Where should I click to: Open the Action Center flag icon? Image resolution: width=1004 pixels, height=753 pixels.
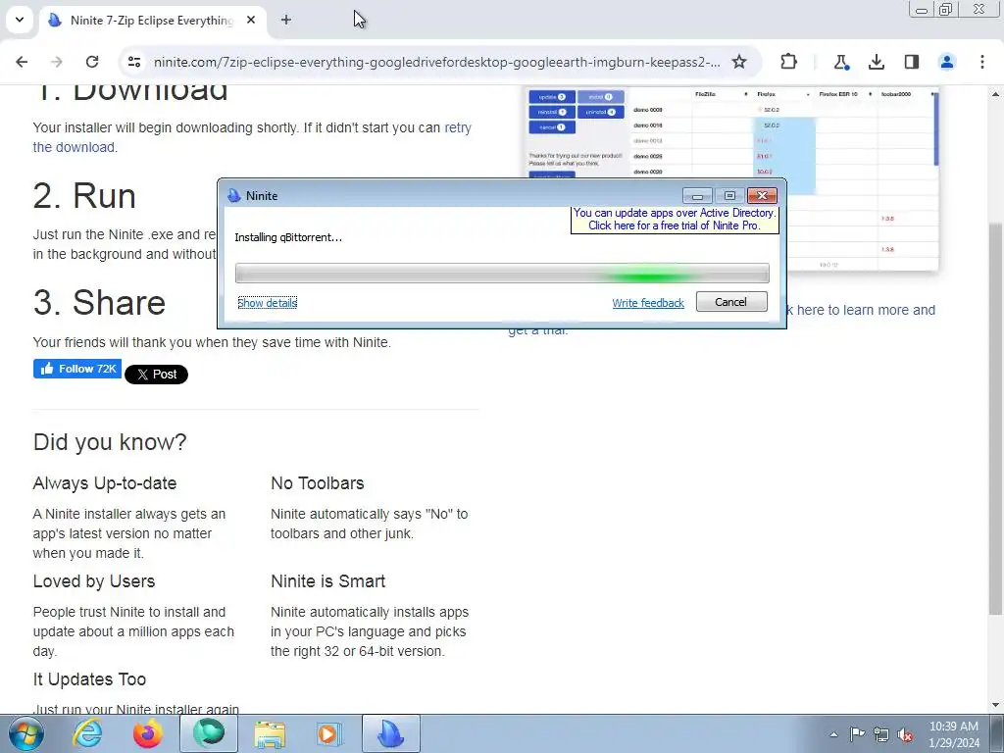point(857,733)
